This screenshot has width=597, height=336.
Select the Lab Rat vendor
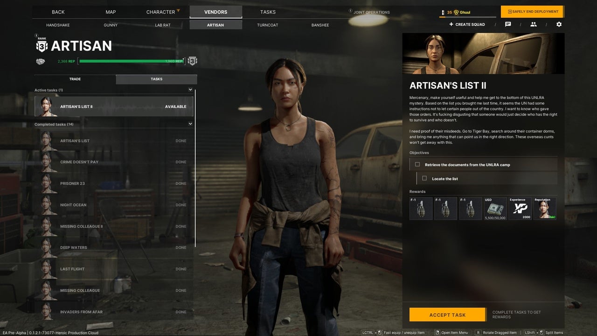tap(163, 25)
